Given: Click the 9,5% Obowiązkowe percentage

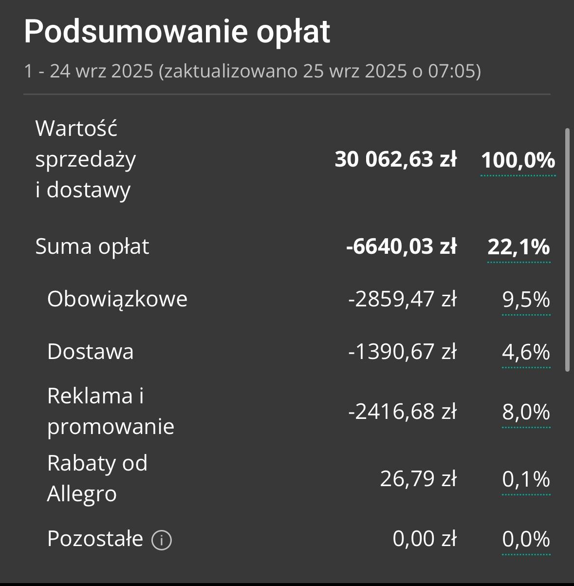Looking at the screenshot, I should click(x=526, y=299).
